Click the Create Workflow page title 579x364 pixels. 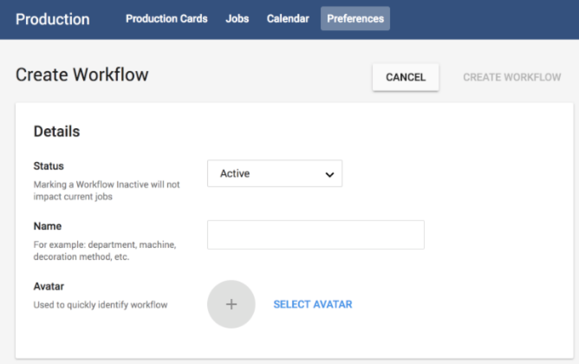[82, 74]
